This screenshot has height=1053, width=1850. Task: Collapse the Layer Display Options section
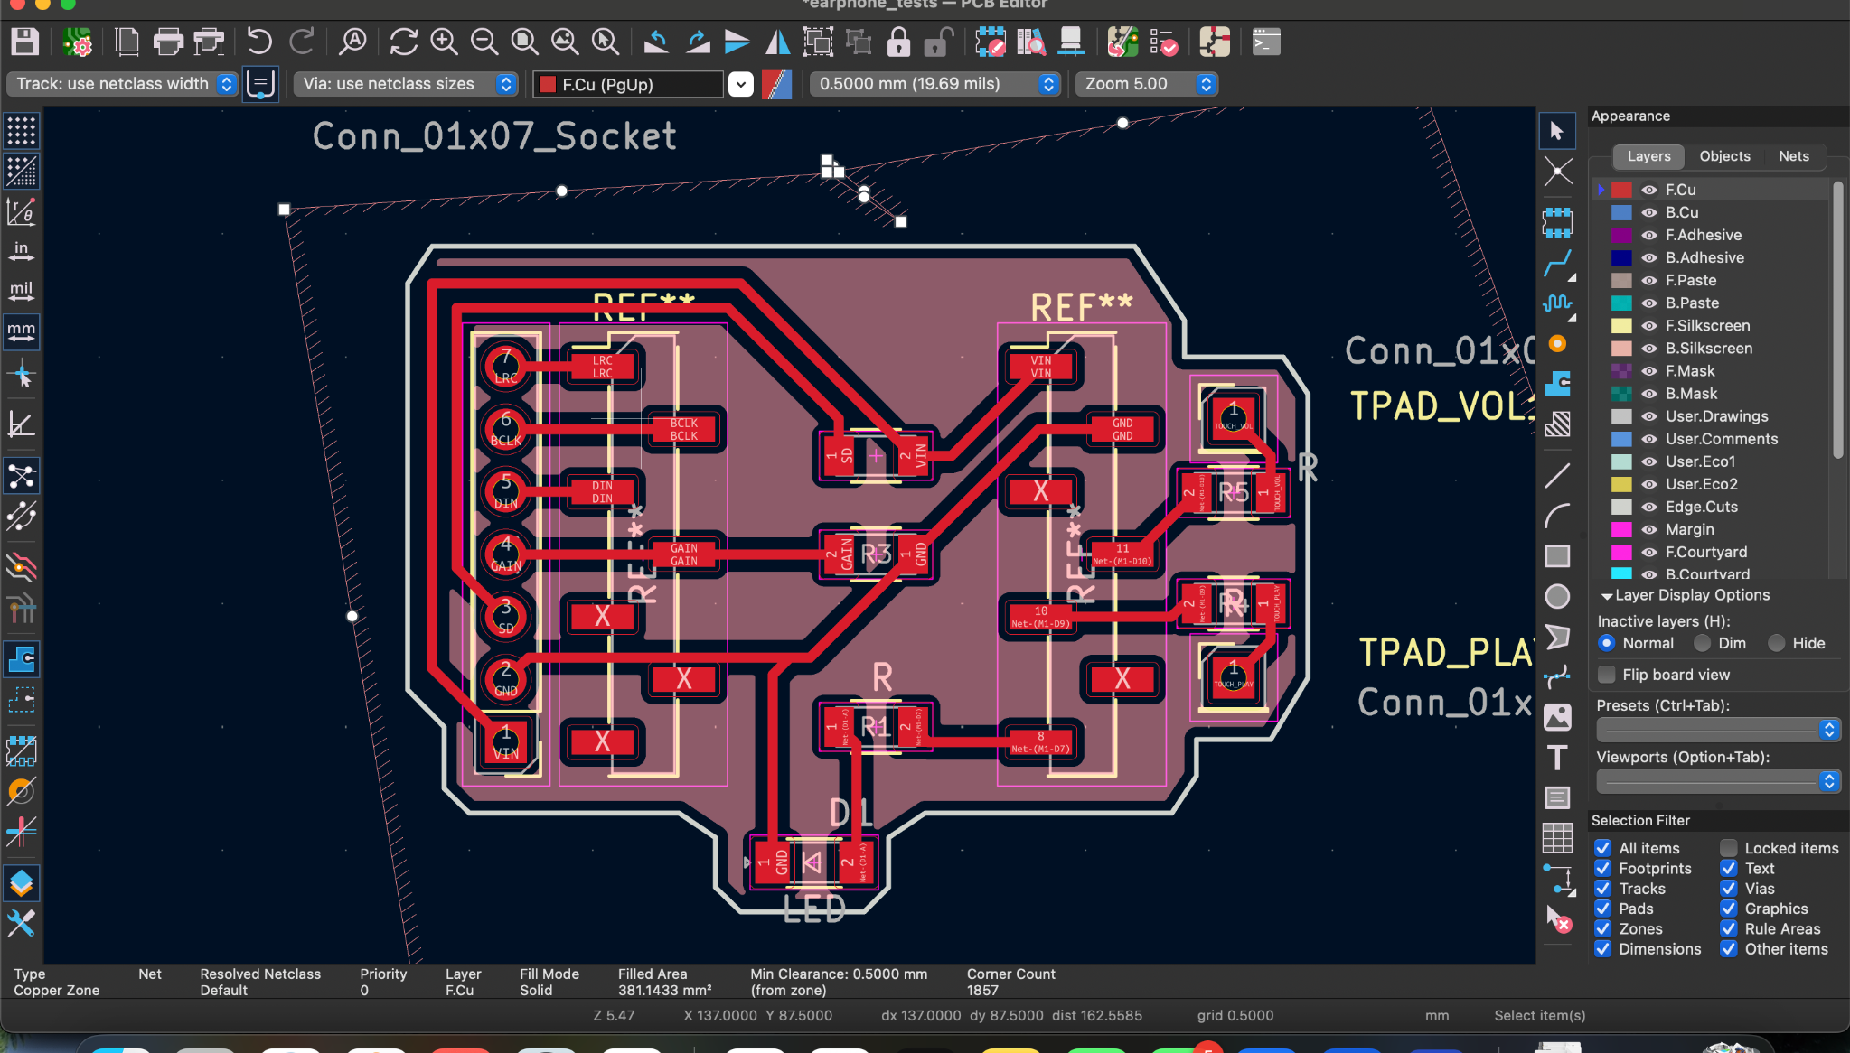point(1606,595)
